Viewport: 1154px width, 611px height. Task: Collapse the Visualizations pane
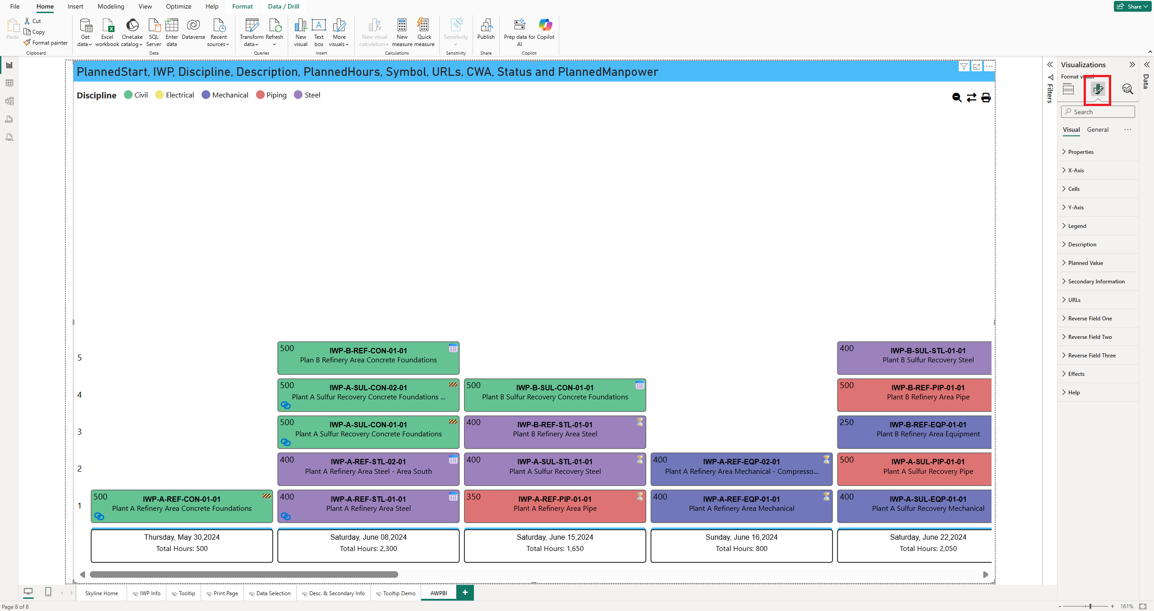(x=1132, y=65)
